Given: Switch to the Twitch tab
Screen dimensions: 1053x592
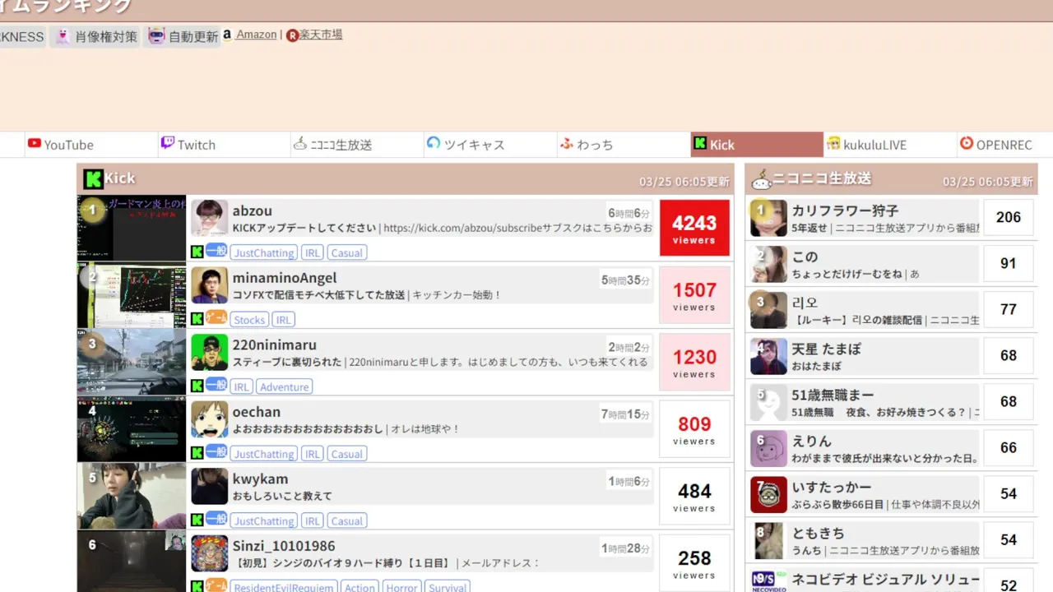Looking at the screenshot, I should (x=224, y=145).
